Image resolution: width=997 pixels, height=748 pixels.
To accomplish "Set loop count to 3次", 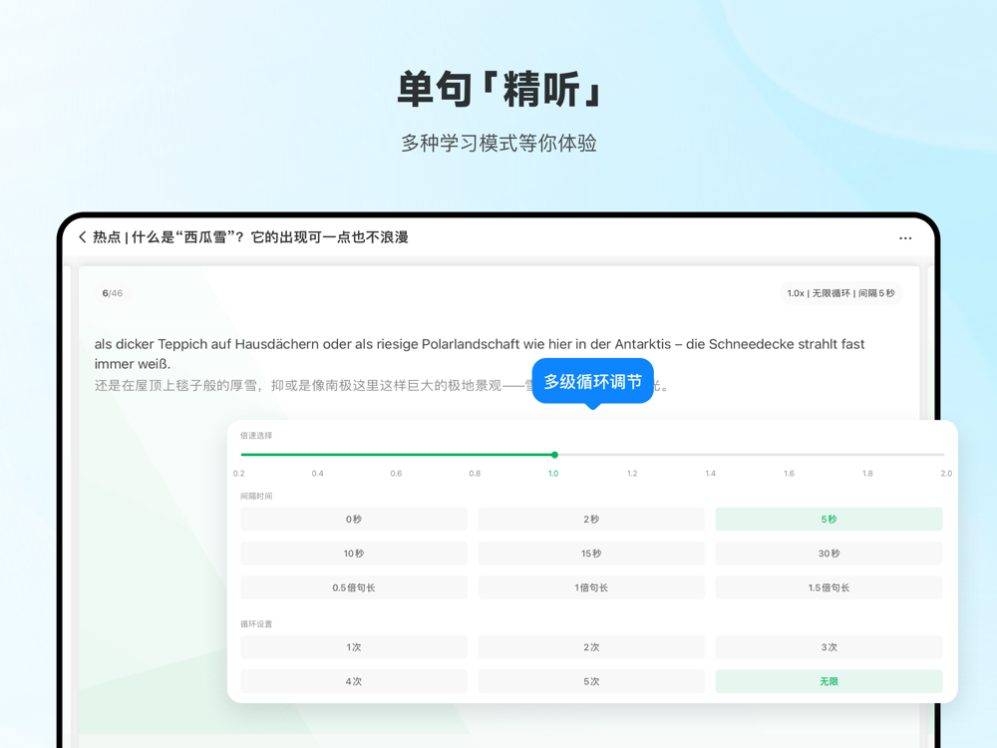I will (829, 647).
